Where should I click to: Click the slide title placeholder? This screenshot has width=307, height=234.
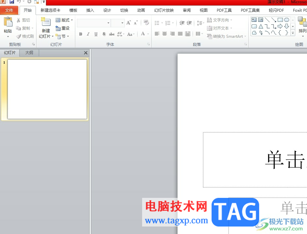pos(255,160)
